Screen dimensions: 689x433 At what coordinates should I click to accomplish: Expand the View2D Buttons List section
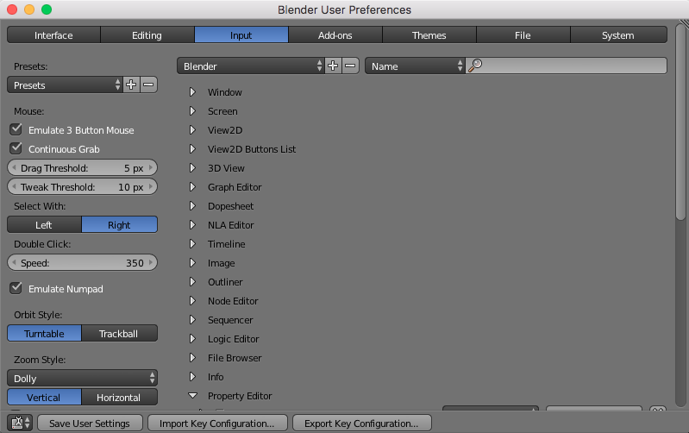point(192,149)
